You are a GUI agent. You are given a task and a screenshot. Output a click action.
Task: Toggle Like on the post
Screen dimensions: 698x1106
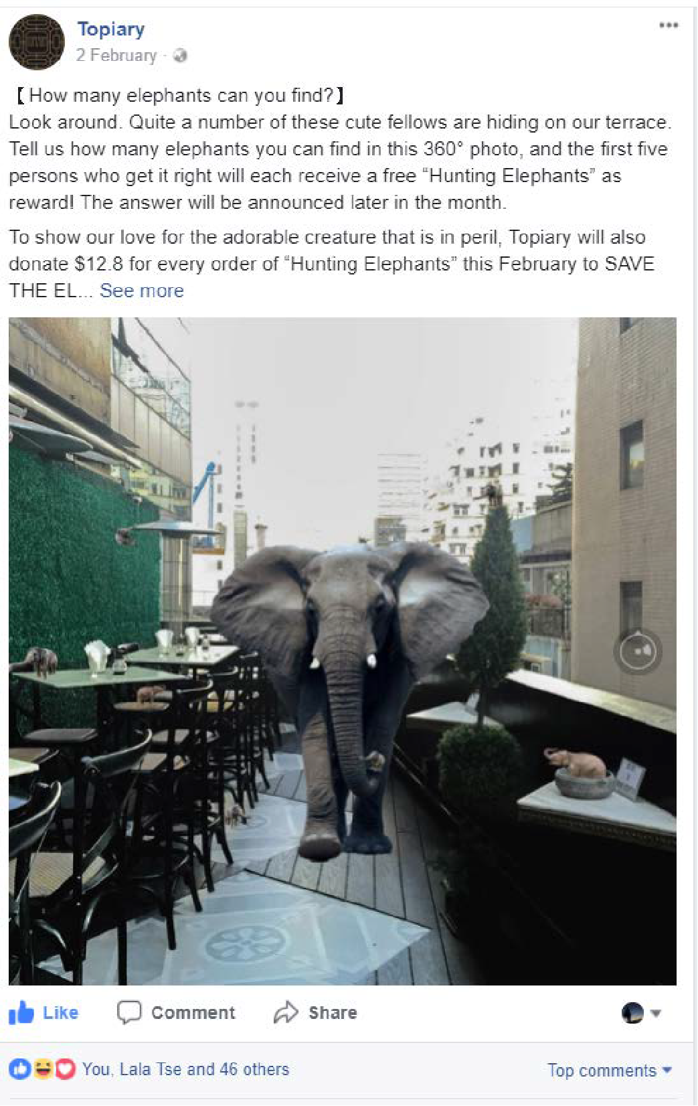(43, 1013)
